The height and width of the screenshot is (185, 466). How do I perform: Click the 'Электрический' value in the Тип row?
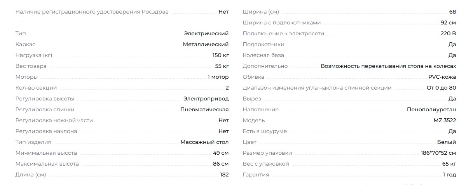pyautogui.click(x=206, y=34)
